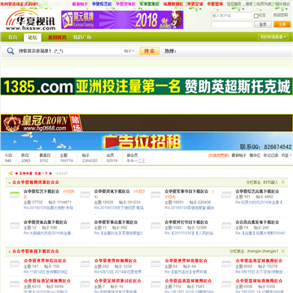
Task: Click the 1385.com banner advertisement
Action: tap(146, 86)
